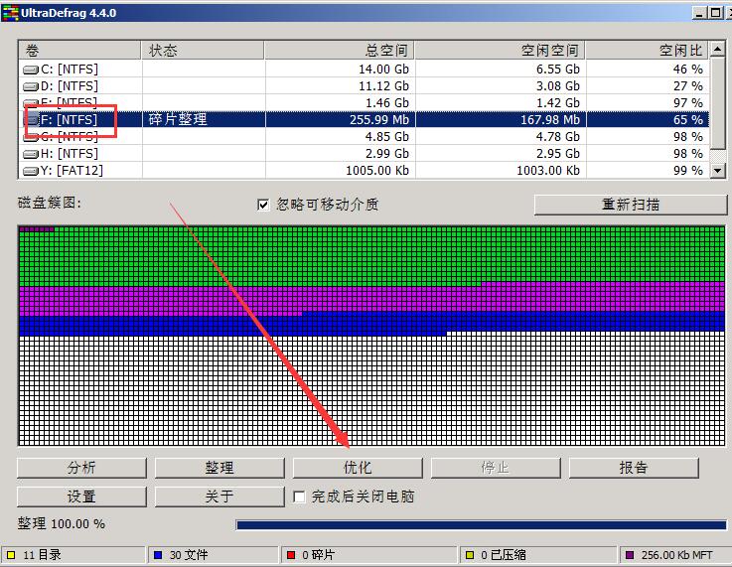Click the yellow 已压缩 legend square
The height and width of the screenshot is (567, 732).
[470, 555]
